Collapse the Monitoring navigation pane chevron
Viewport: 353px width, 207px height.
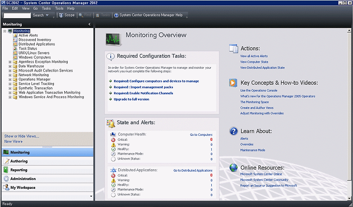coord(90,24)
